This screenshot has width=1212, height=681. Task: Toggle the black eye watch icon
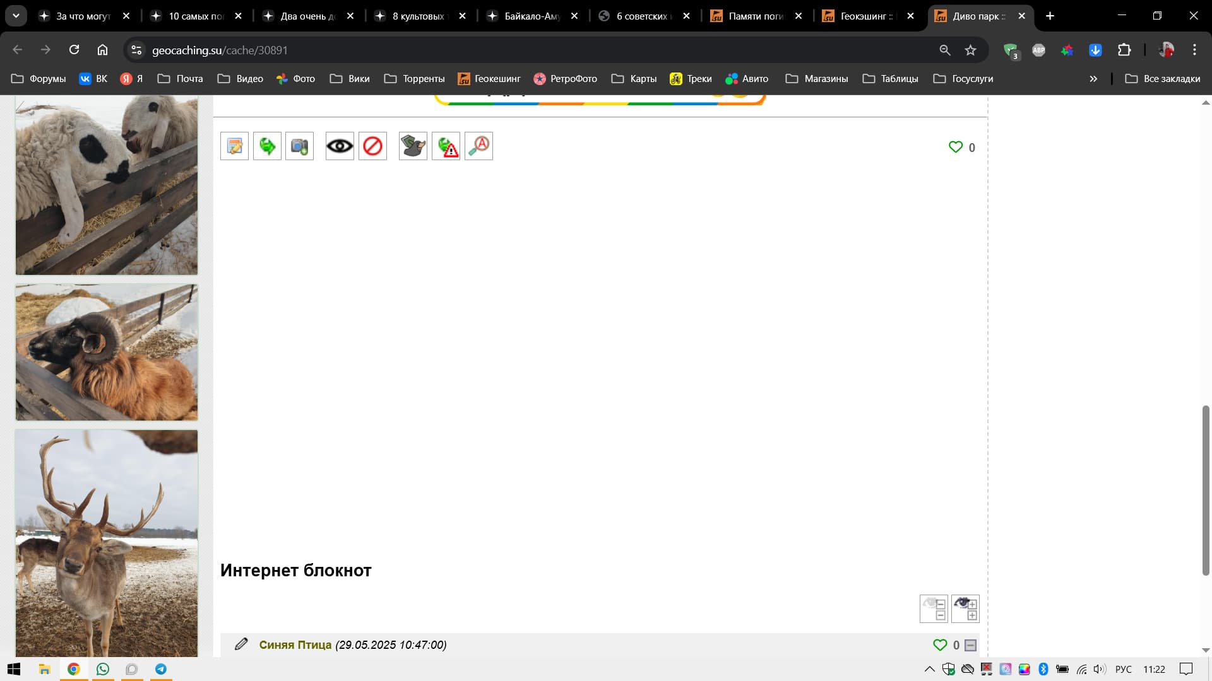pyautogui.click(x=340, y=146)
